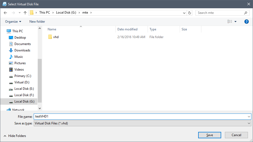Open the recent locations dropdown arrow
This screenshot has height=142, width=253.
click(x=20, y=13)
